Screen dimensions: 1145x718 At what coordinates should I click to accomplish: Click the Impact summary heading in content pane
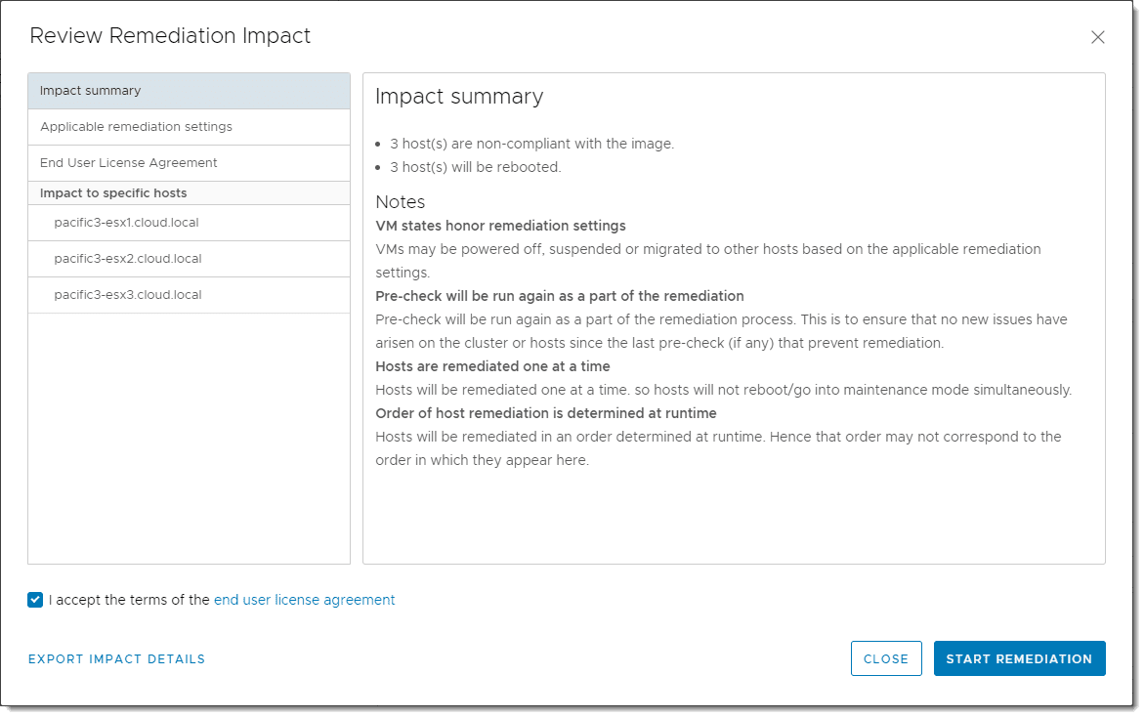(x=459, y=97)
